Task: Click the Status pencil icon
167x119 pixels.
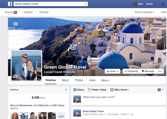Action: [75, 90]
